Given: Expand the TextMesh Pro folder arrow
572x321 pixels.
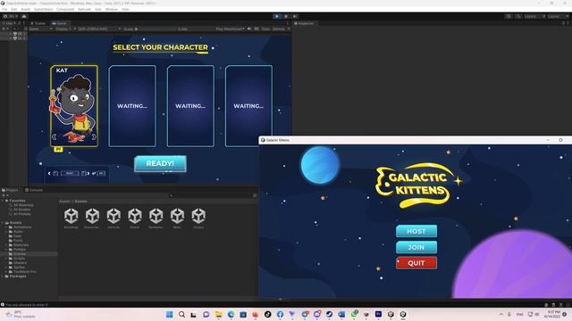Looking at the screenshot, I should pos(6,271).
